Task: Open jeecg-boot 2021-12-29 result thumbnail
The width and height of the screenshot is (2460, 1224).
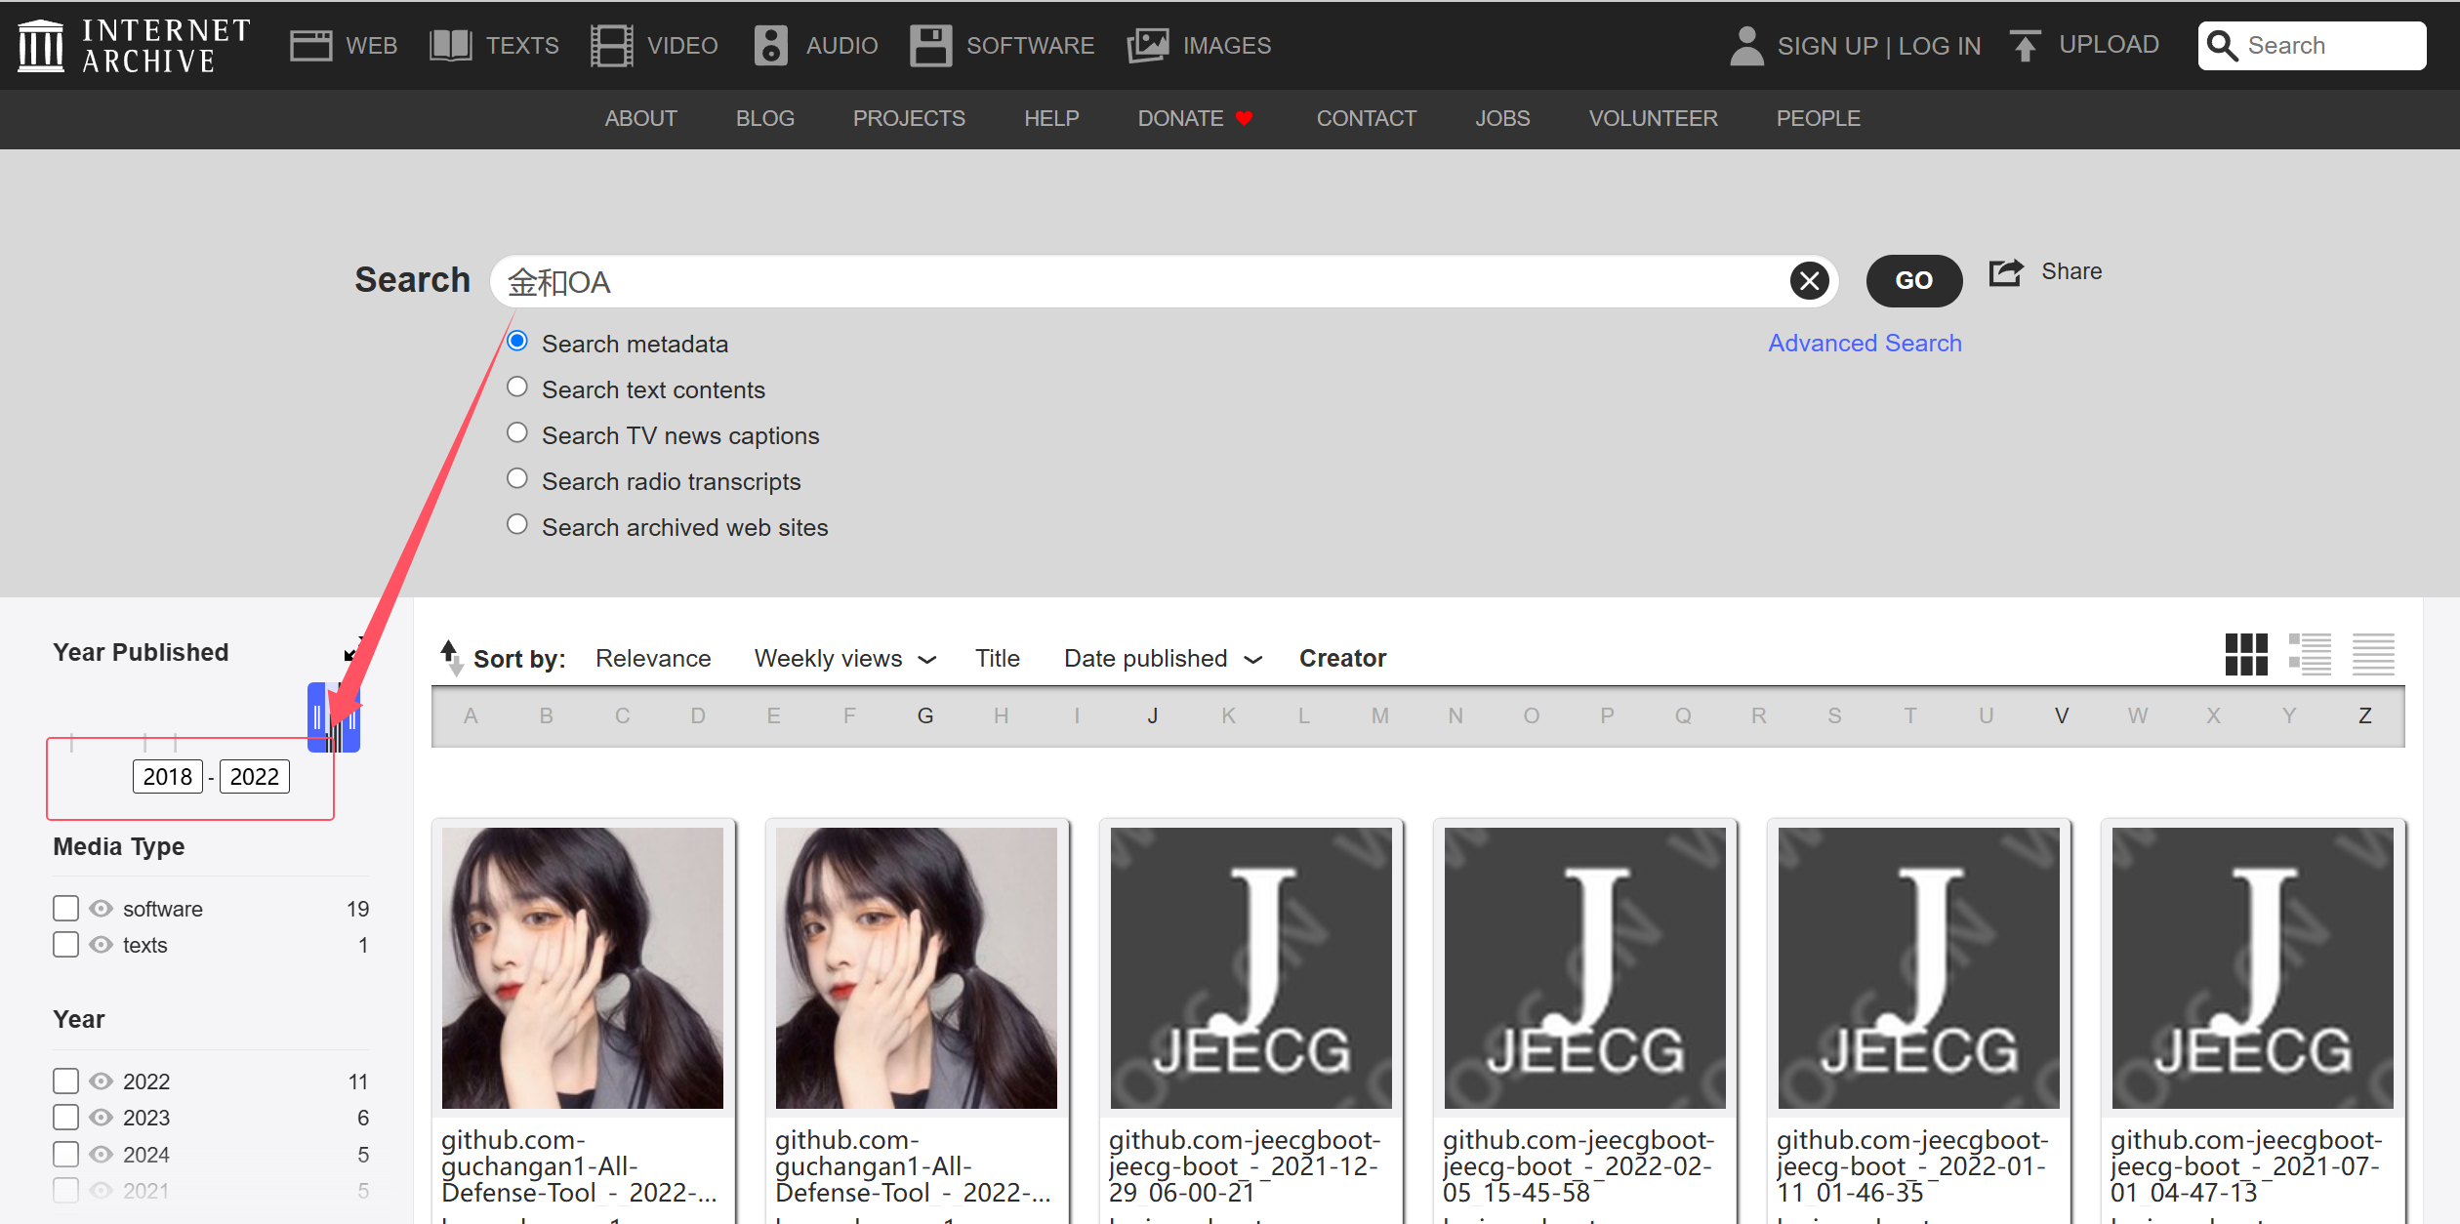Action: 1250,967
